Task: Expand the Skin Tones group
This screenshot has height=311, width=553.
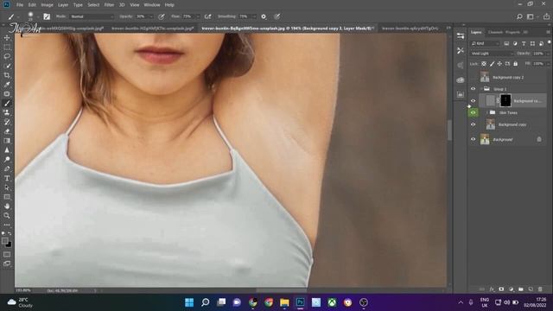Action: tap(486, 112)
